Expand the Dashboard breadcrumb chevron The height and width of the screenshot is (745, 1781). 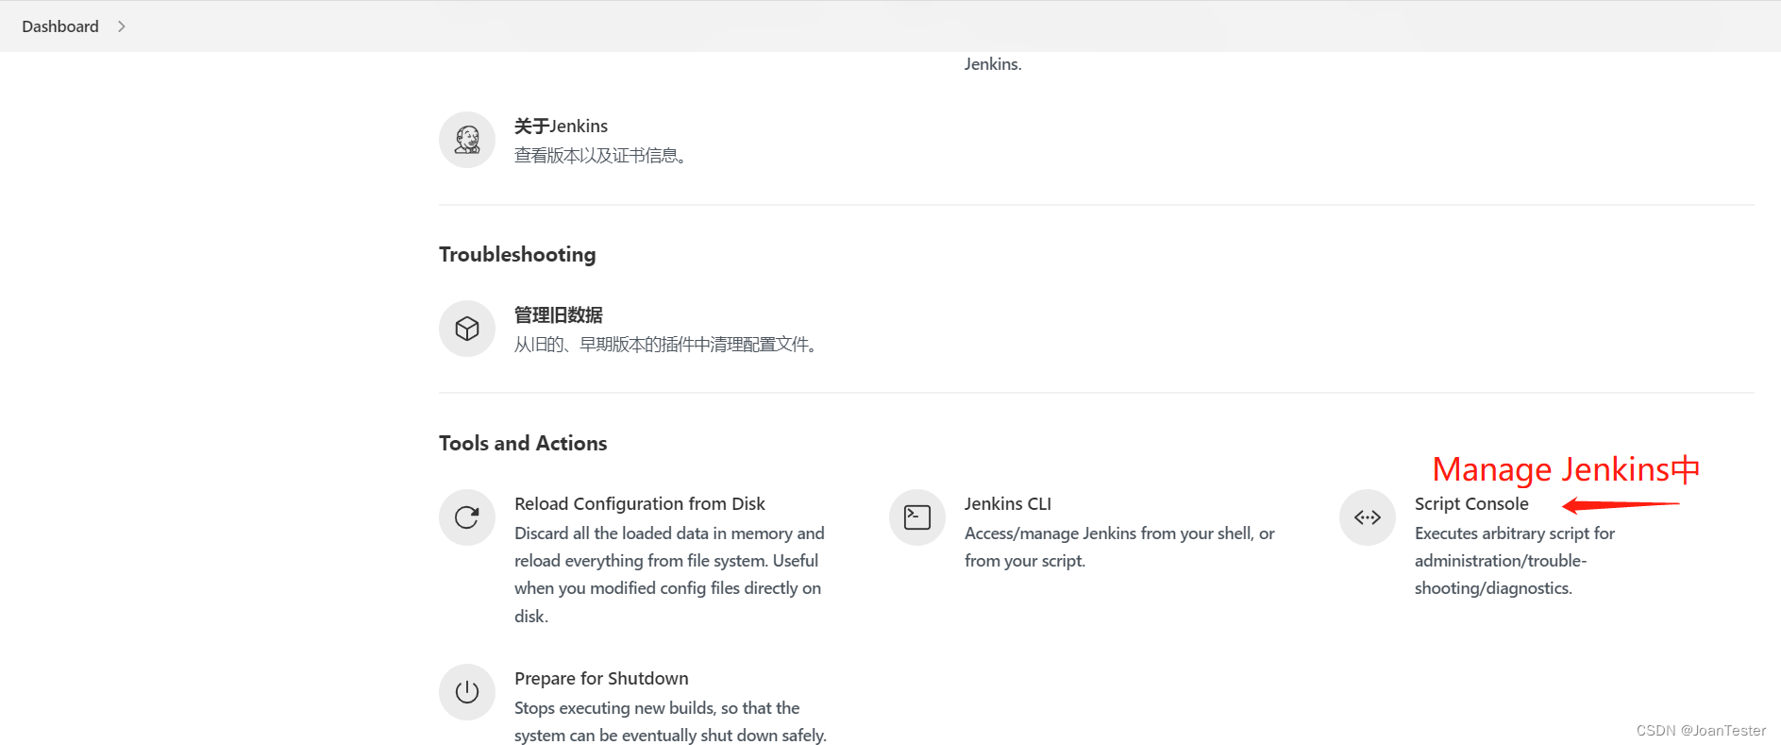[122, 26]
